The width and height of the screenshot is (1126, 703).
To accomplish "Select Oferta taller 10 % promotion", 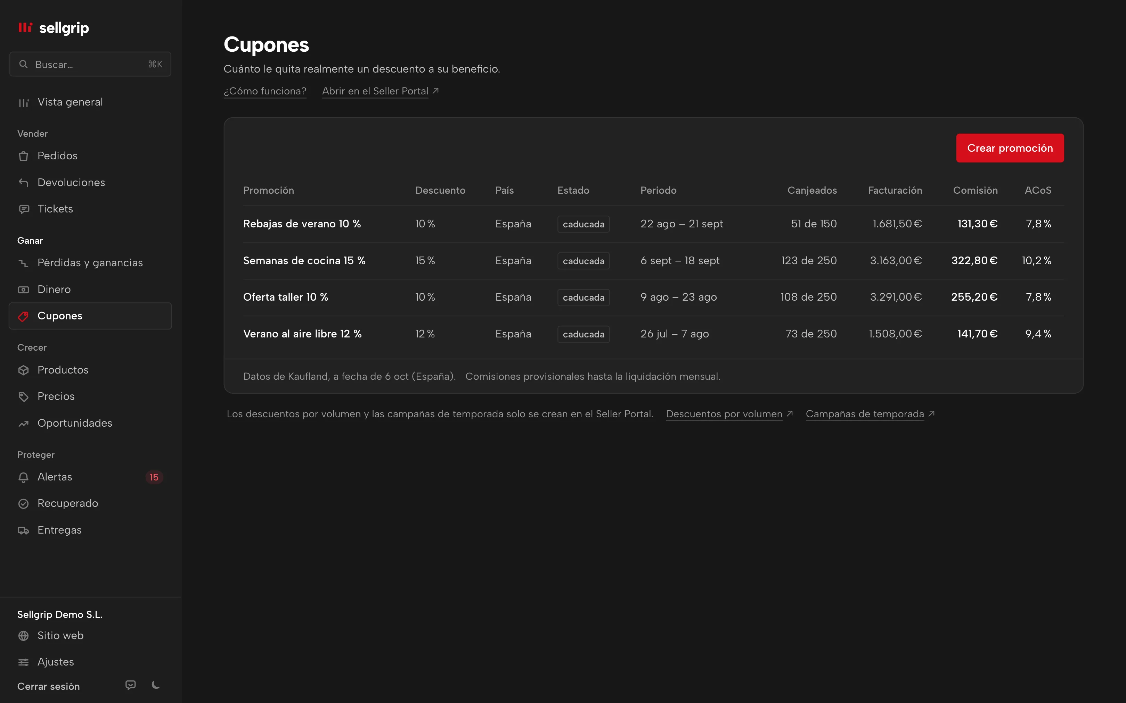I will pyautogui.click(x=286, y=297).
